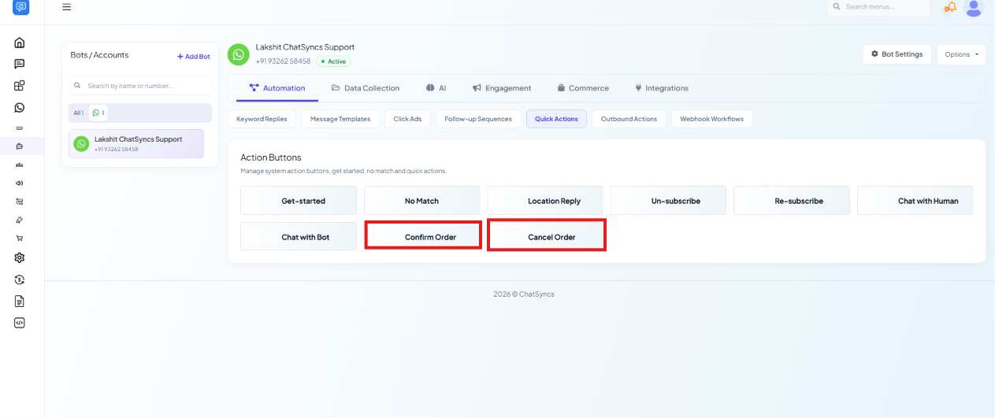Switch to the Data Collection tab
This screenshot has height=418, width=995.
pos(366,88)
